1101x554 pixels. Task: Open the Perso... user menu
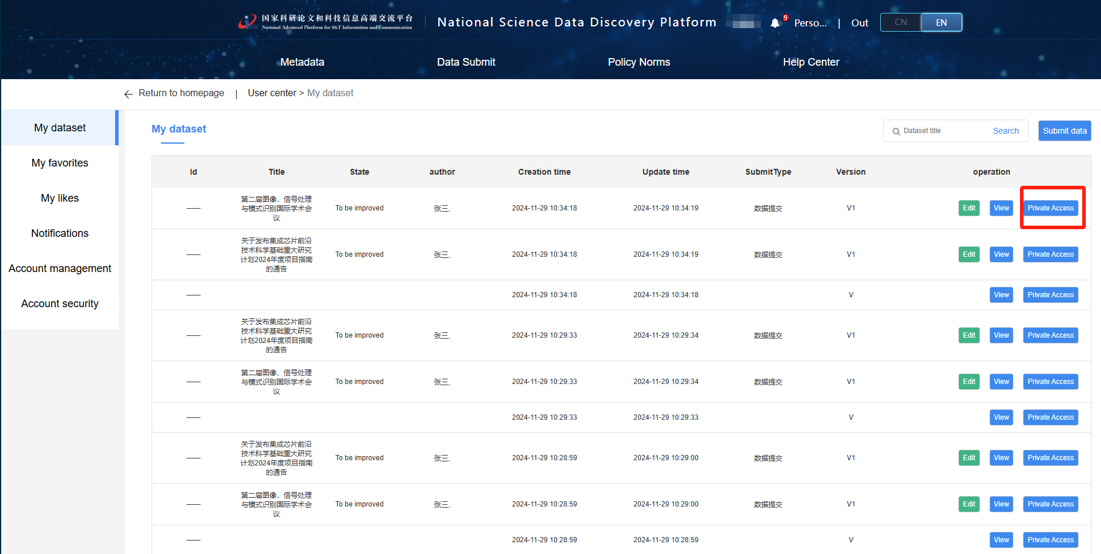point(810,23)
